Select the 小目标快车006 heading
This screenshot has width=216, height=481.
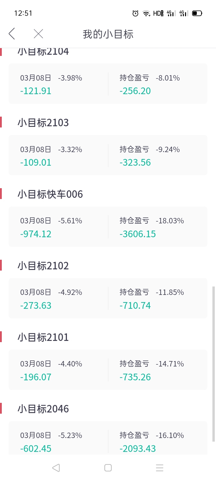click(50, 194)
